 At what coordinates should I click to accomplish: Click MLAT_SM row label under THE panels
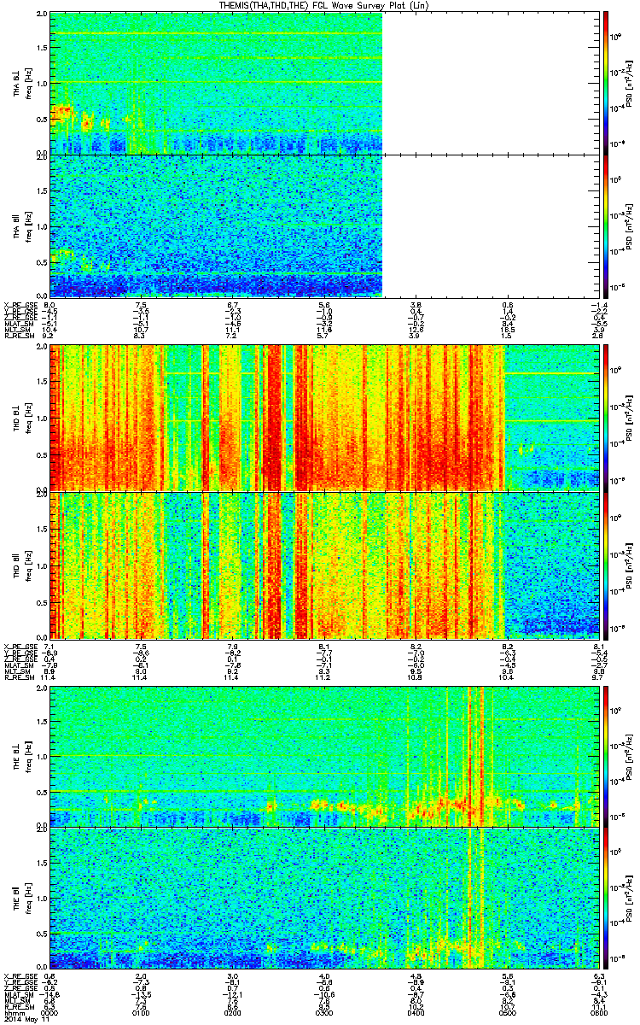(x=20, y=994)
